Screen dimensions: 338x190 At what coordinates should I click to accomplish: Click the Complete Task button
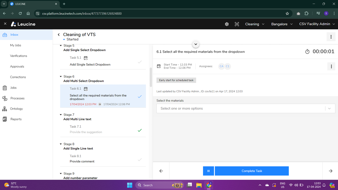[x=252, y=171]
